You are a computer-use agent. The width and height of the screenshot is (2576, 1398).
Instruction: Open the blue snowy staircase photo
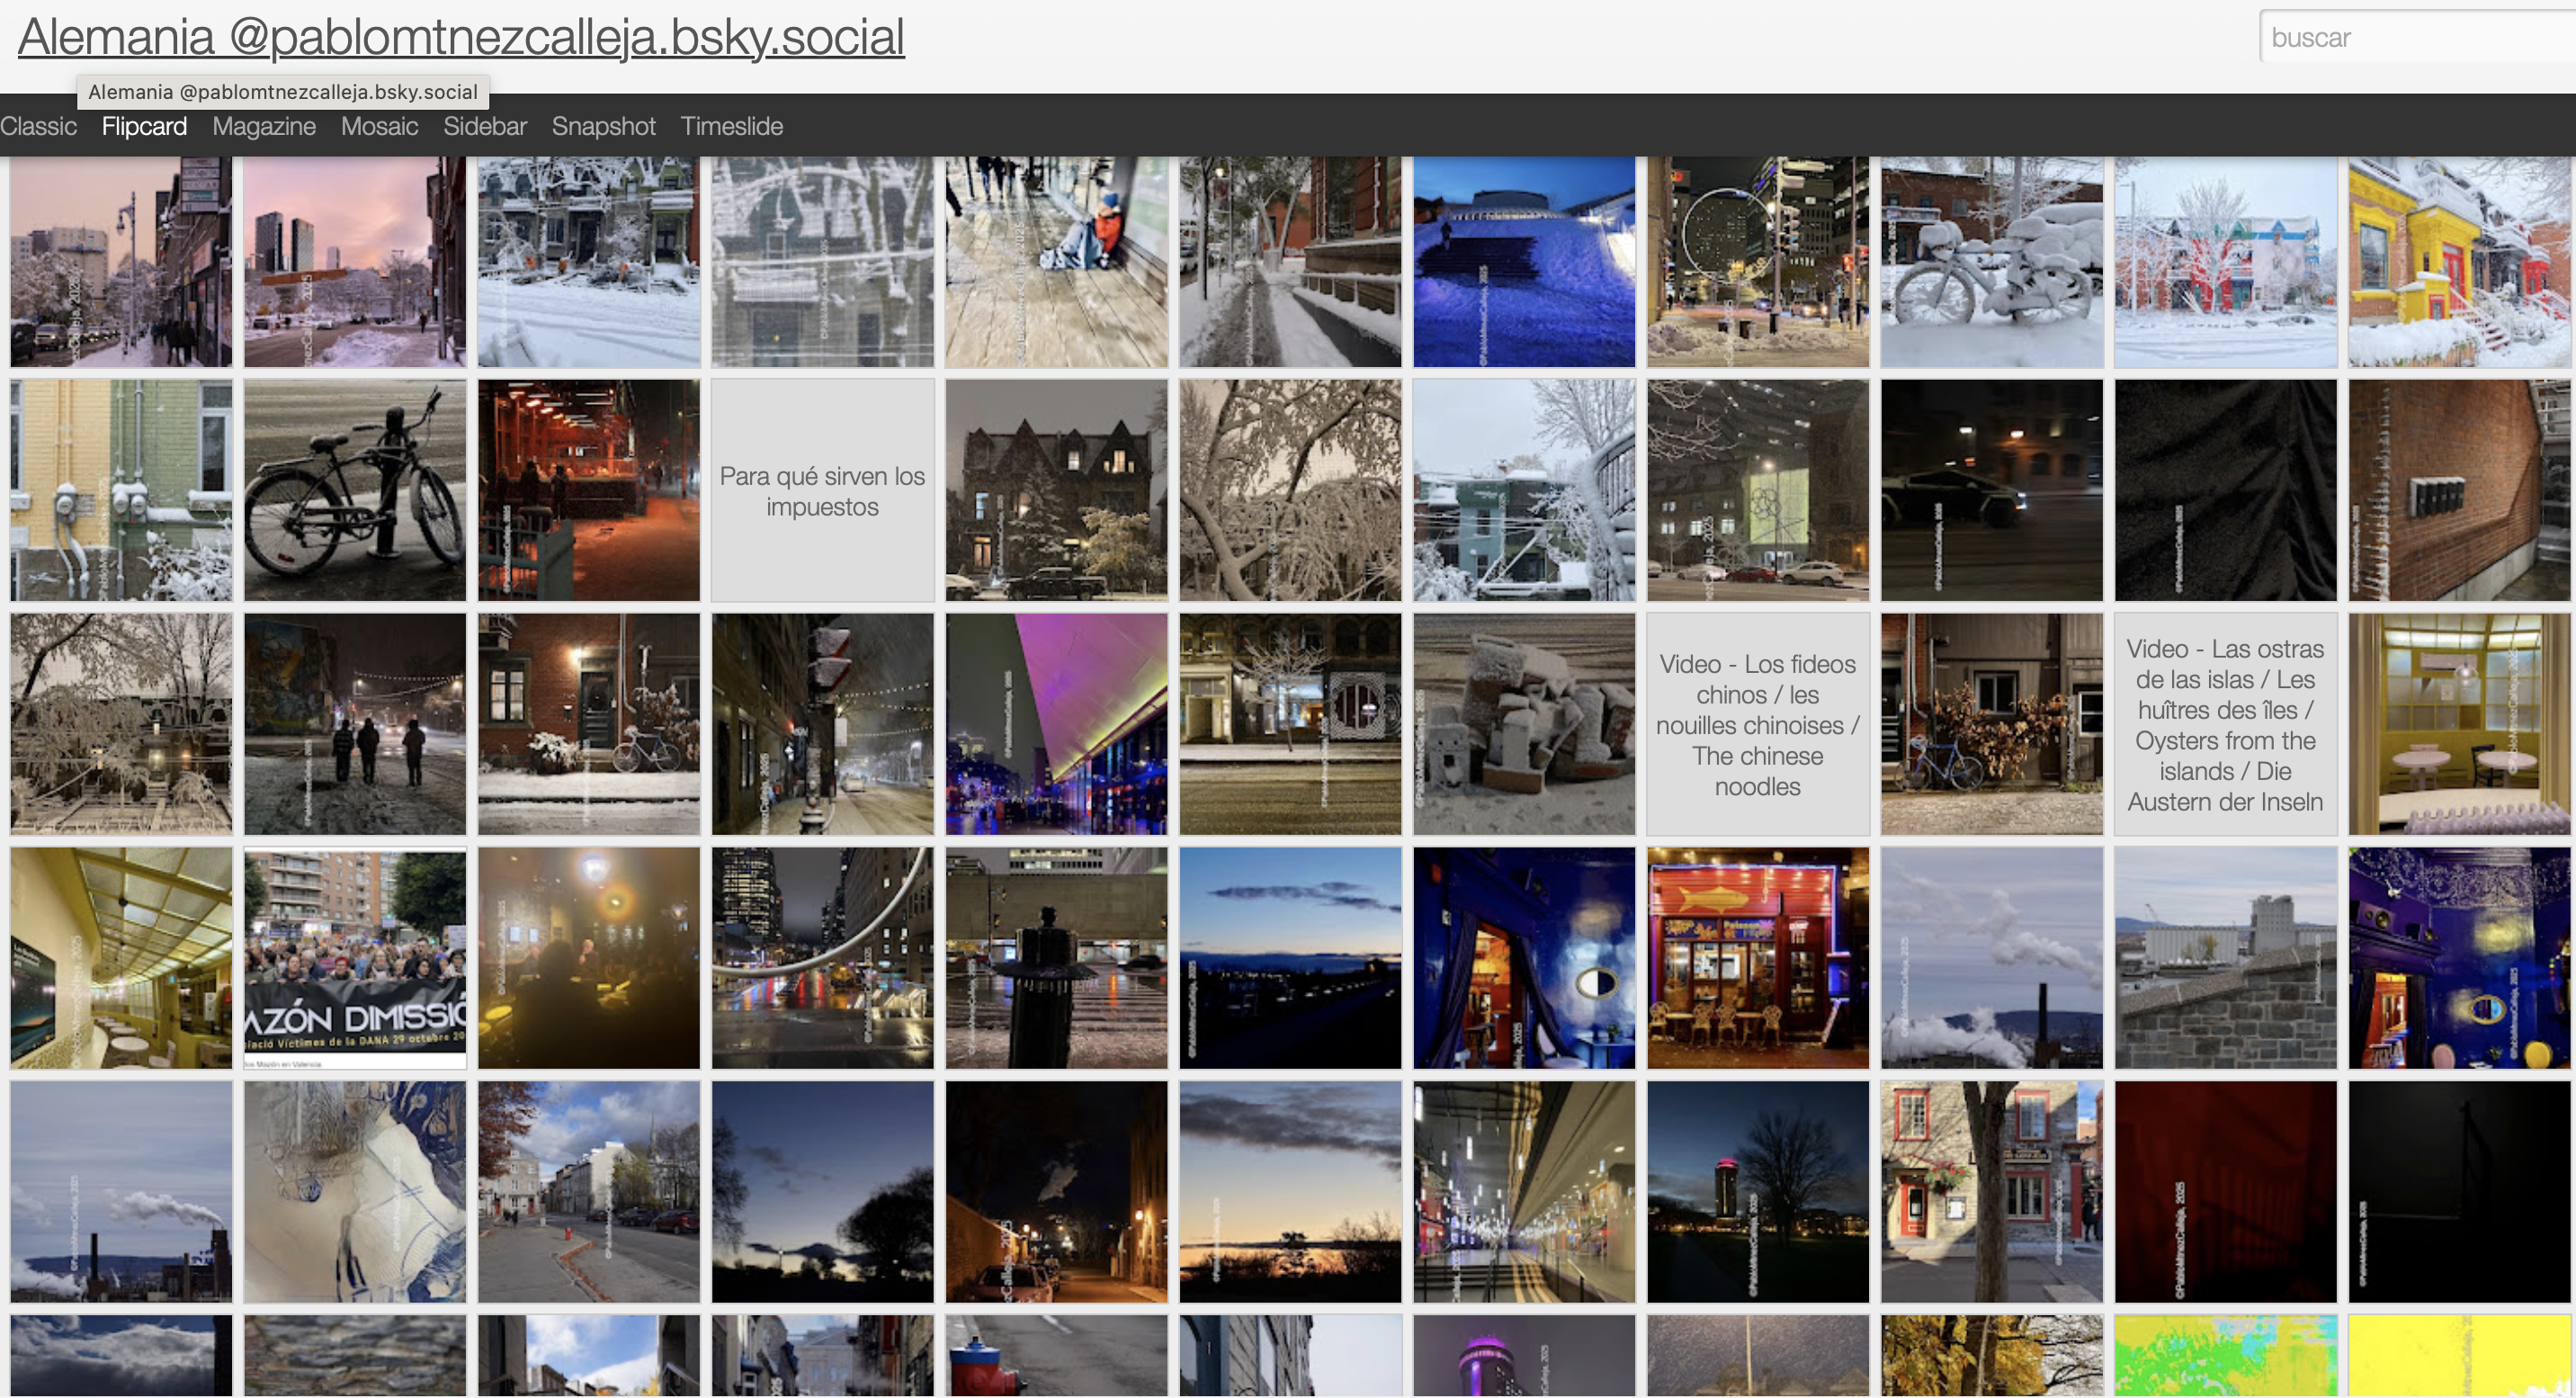tap(1523, 262)
